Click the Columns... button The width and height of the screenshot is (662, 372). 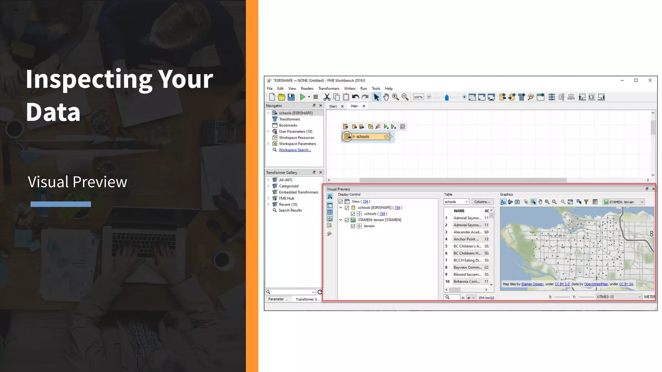[x=482, y=202]
